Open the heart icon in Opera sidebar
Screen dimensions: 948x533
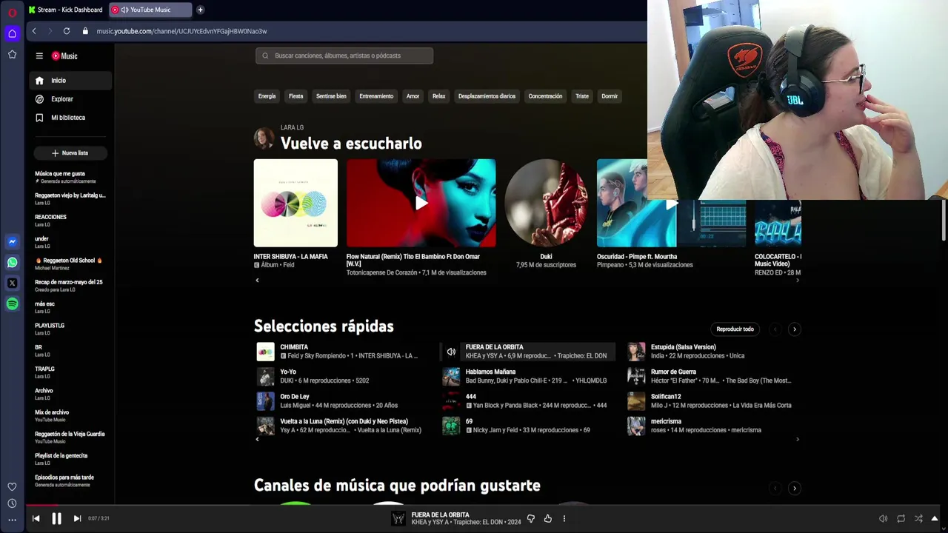tap(12, 487)
